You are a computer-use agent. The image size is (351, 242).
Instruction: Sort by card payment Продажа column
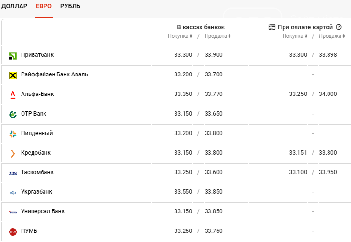coord(332,36)
